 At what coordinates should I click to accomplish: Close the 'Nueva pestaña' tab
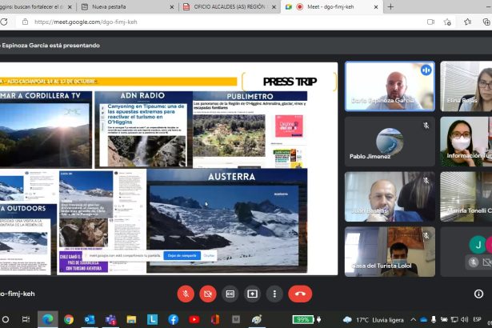pos(172,6)
